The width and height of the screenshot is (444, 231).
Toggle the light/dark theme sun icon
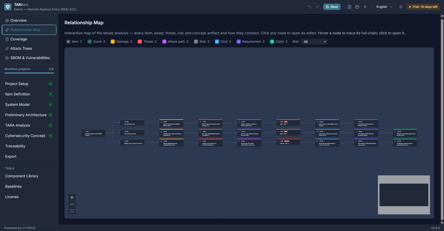401,7
